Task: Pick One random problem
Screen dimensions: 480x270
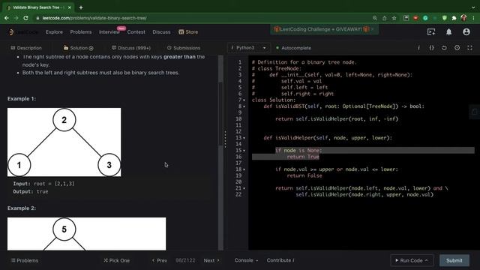Action: pos(117,260)
